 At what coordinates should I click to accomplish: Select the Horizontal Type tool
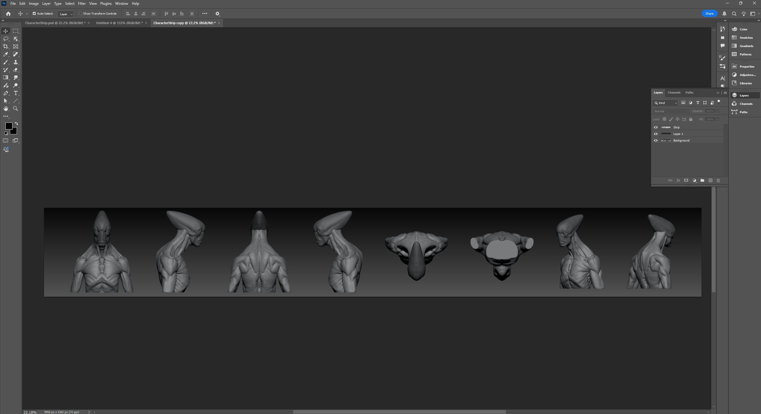click(x=16, y=93)
